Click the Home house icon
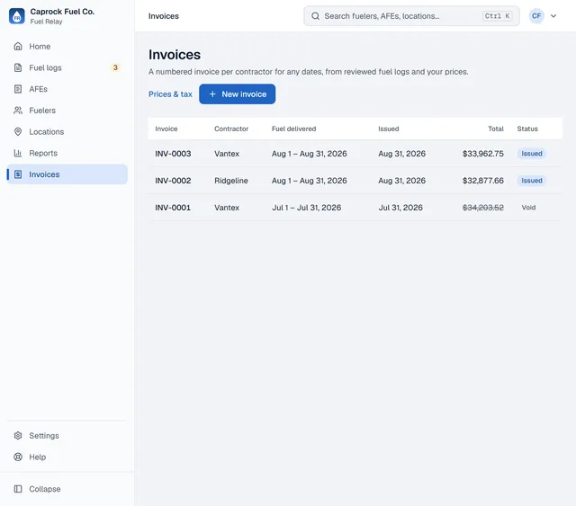 [x=18, y=46]
